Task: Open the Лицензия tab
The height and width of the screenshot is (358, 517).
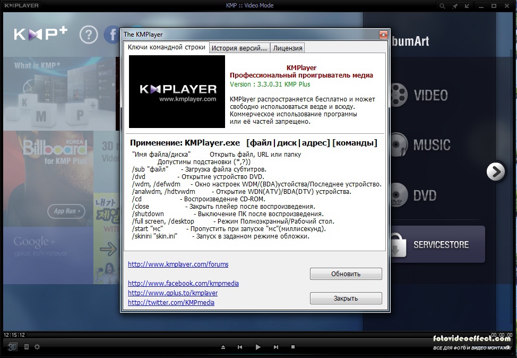Action: tap(288, 48)
